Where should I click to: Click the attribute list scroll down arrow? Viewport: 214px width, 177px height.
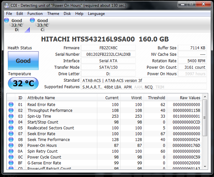pyautogui.click(x=205, y=167)
